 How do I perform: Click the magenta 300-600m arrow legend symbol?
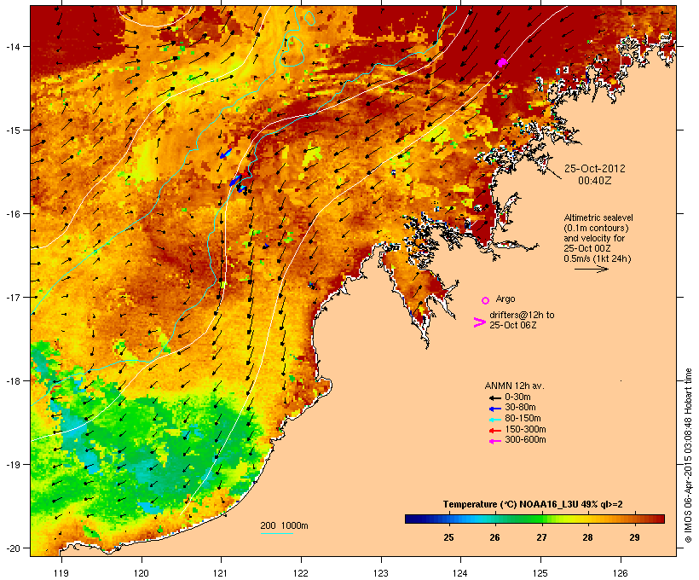point(494,441)
